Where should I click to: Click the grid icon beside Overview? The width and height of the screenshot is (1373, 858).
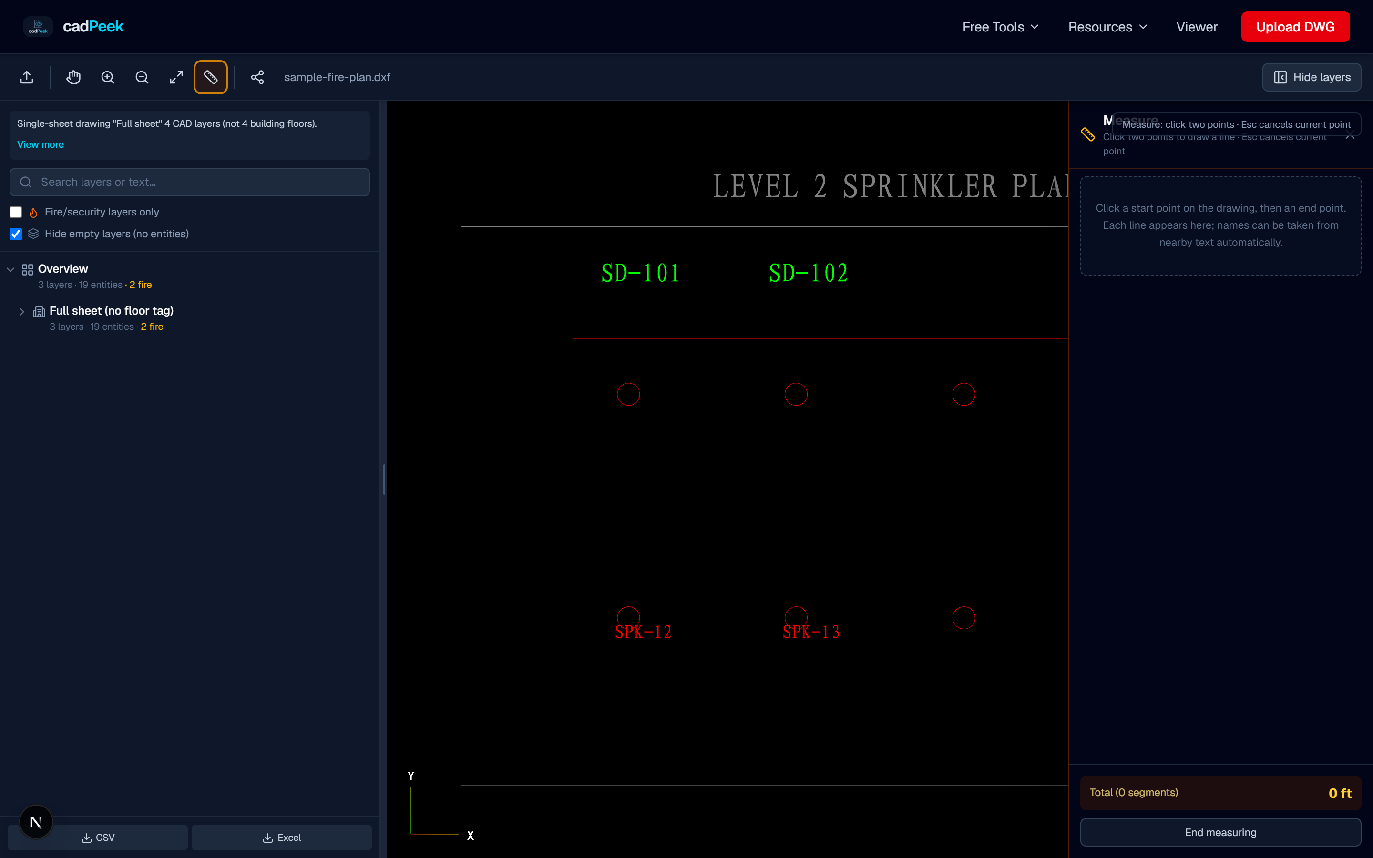click(27, 269)
